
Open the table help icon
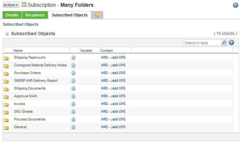point(231,43)
